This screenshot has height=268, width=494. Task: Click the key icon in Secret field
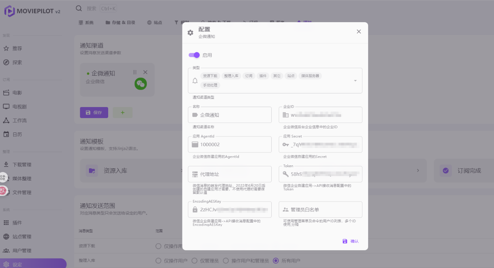click(286, 144)
